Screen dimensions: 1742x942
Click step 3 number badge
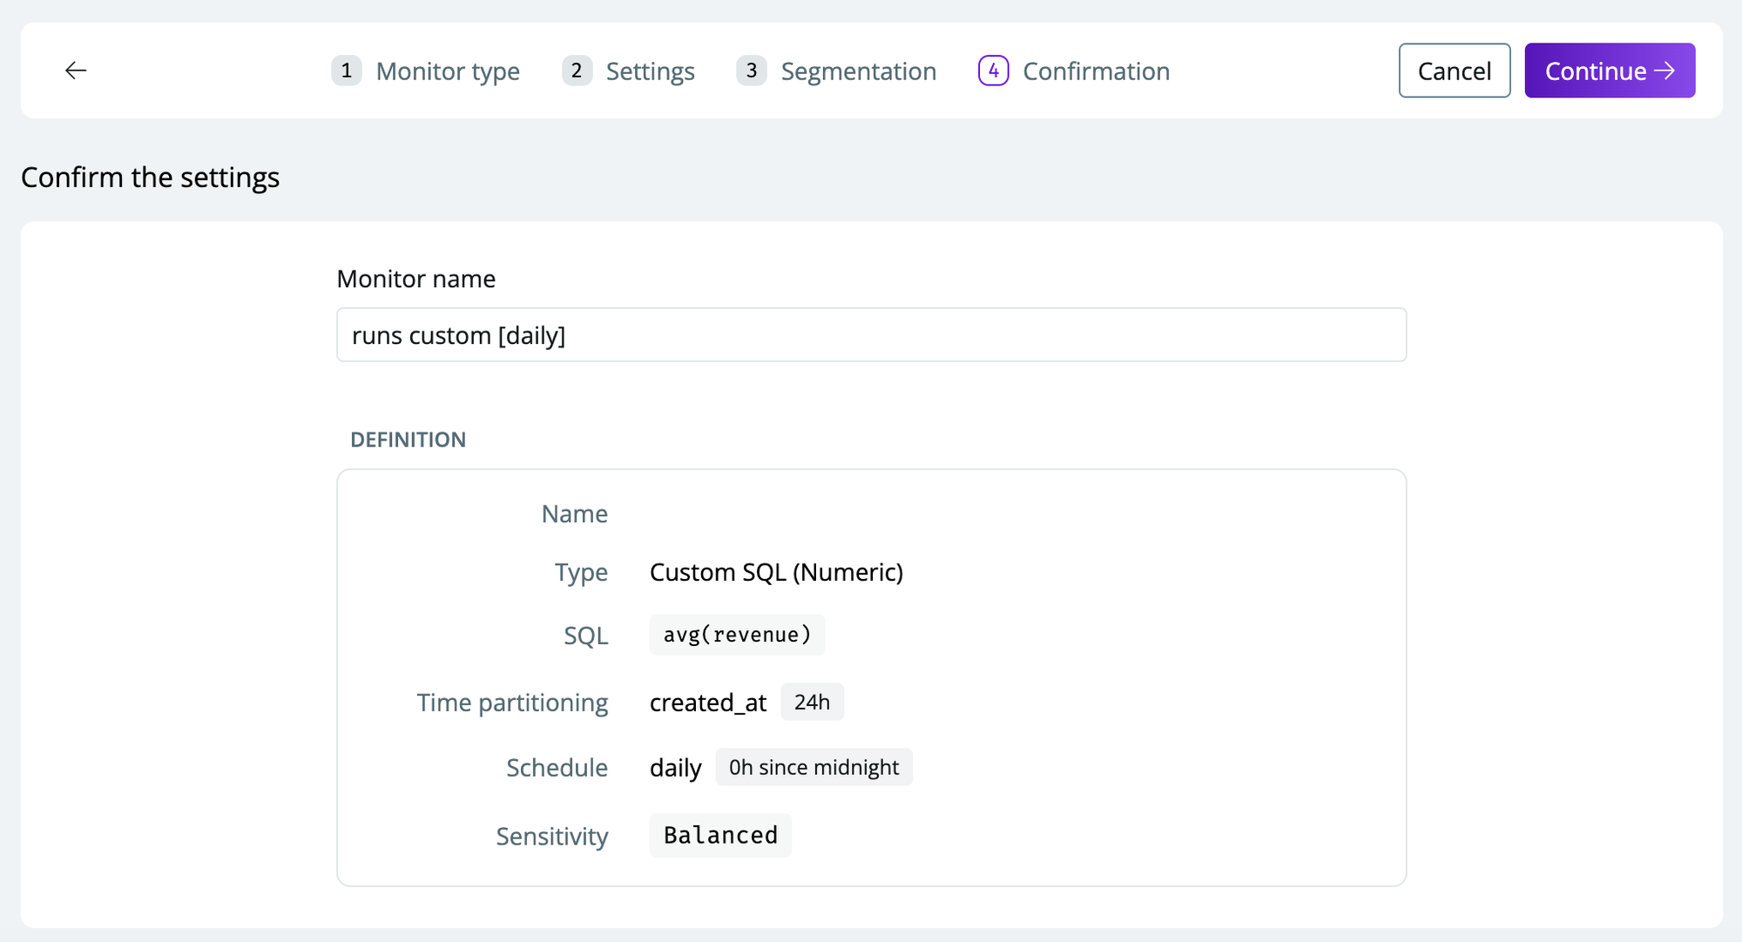751,71
